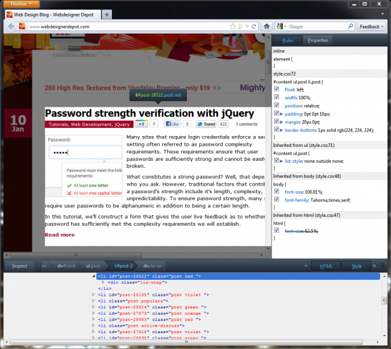This screenshot has height=349, width=391.
Task: Select ul.post in the breadcrumb
Action: click(93, 266)
